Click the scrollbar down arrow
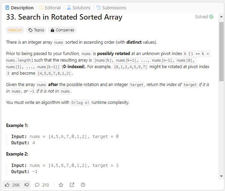 tap(221, 176)
